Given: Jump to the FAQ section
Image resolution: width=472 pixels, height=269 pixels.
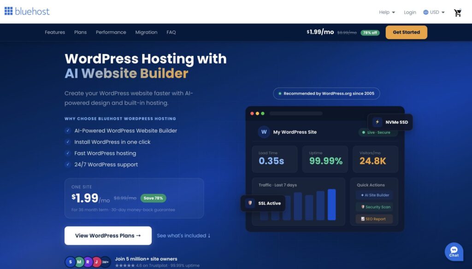Looking at the screenshot, I should 171,32.
